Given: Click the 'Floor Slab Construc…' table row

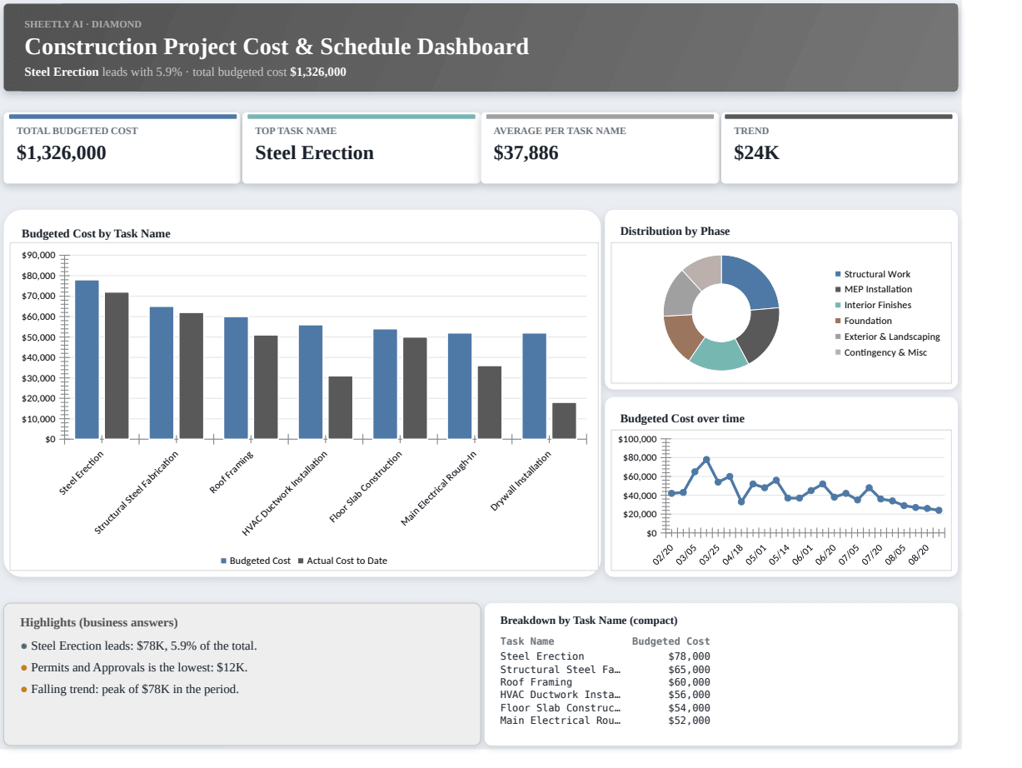Looking at the screenshot, I should click(606, 708).
